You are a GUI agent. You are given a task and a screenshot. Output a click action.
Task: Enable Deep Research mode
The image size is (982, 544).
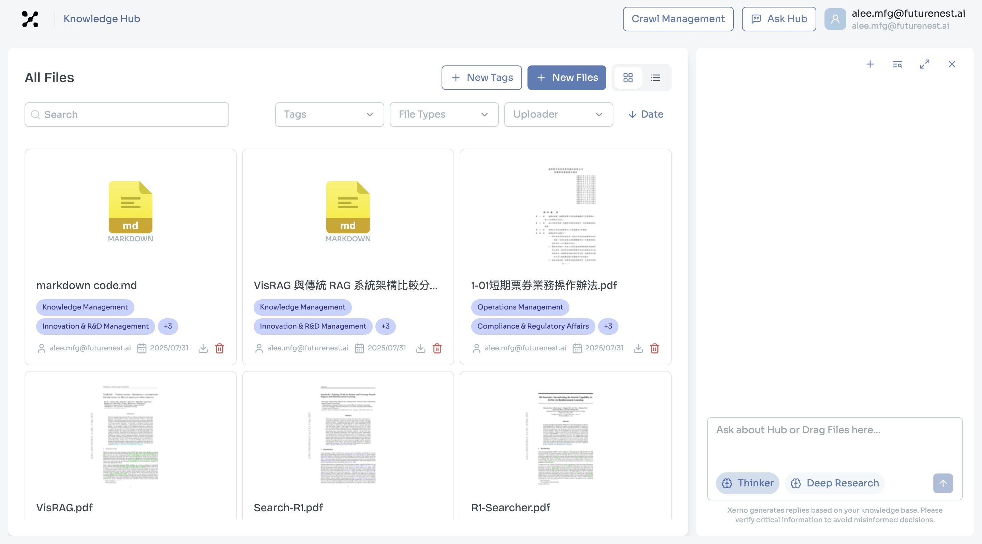835,483
